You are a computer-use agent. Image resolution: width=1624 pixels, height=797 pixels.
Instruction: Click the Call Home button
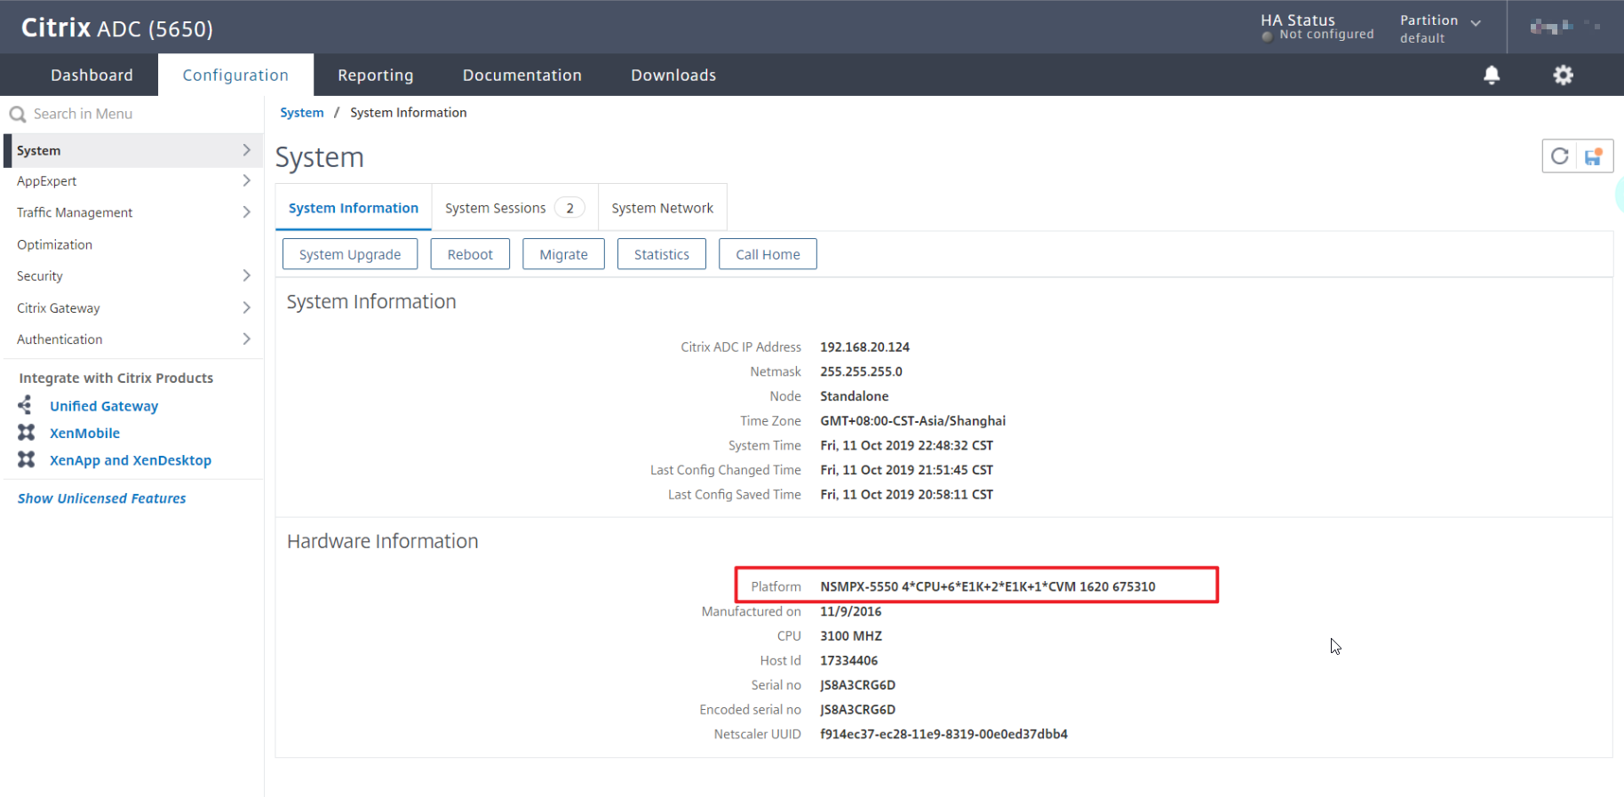(768, 254)
